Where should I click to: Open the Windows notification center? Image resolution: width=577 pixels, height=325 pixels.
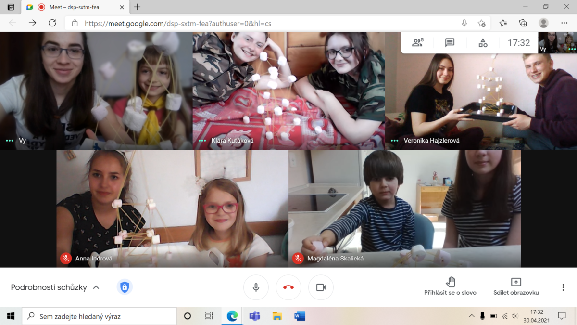562,316
